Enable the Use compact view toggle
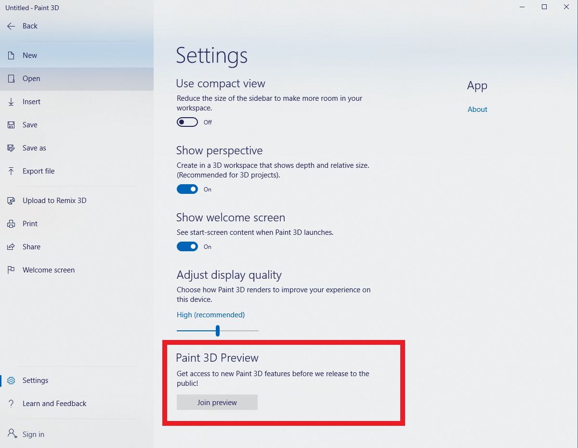This screenshot has height=448, width=578. (x=187, y=122)
